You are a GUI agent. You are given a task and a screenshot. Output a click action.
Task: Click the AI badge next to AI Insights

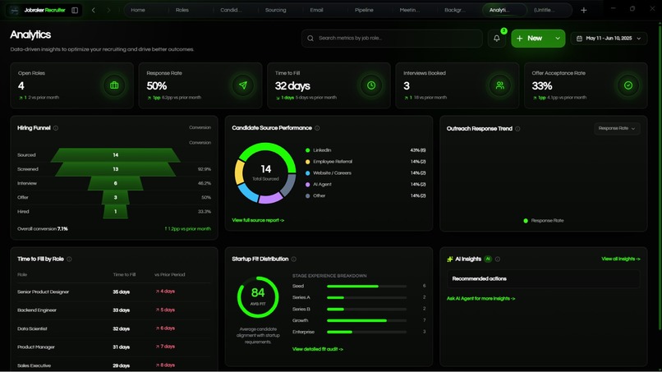(488, 259)
